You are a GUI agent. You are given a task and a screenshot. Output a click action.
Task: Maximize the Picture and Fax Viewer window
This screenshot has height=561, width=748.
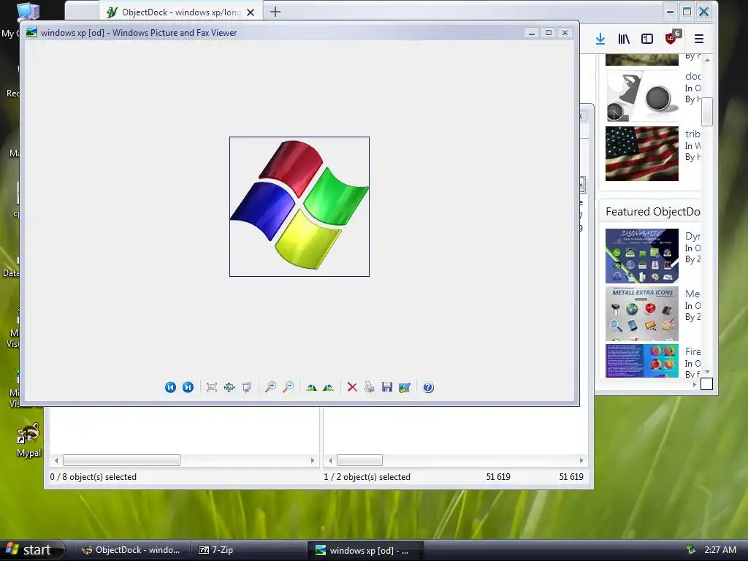click(x=549, y=32)
